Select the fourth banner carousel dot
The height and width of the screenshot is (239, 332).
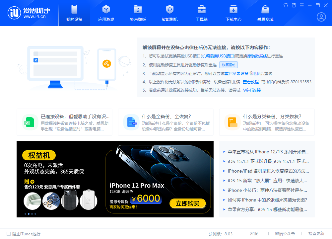coord(35,214)
